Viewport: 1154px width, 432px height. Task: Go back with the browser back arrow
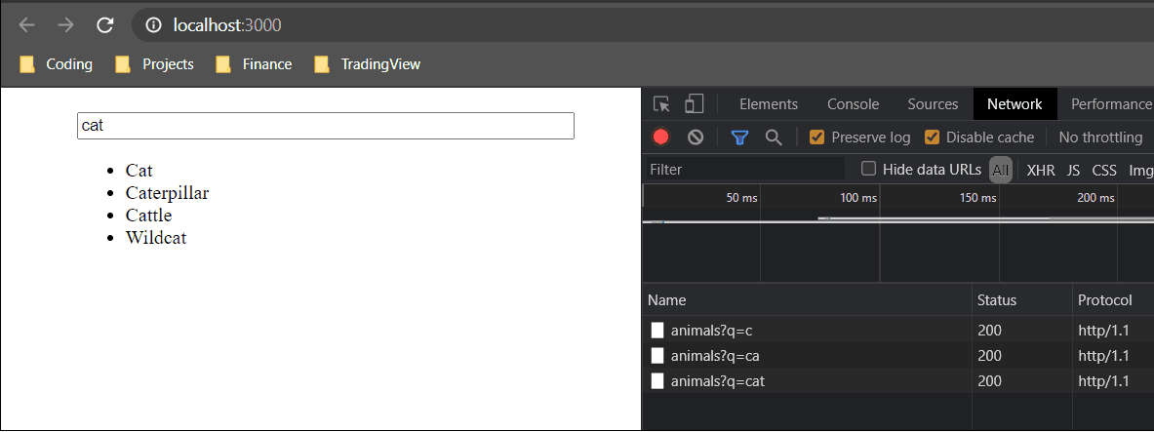pyautogui.click(x=26, y=25)
